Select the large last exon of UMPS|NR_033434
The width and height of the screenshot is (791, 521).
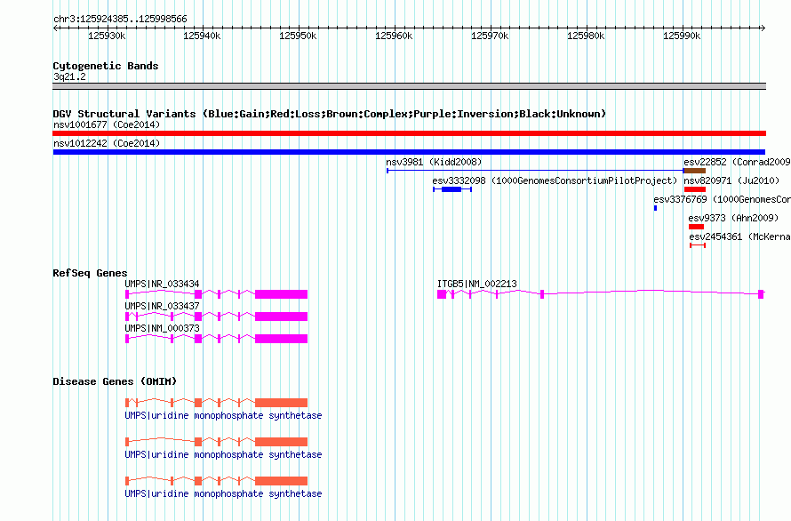pyautogui.click(x=281, y=294)
